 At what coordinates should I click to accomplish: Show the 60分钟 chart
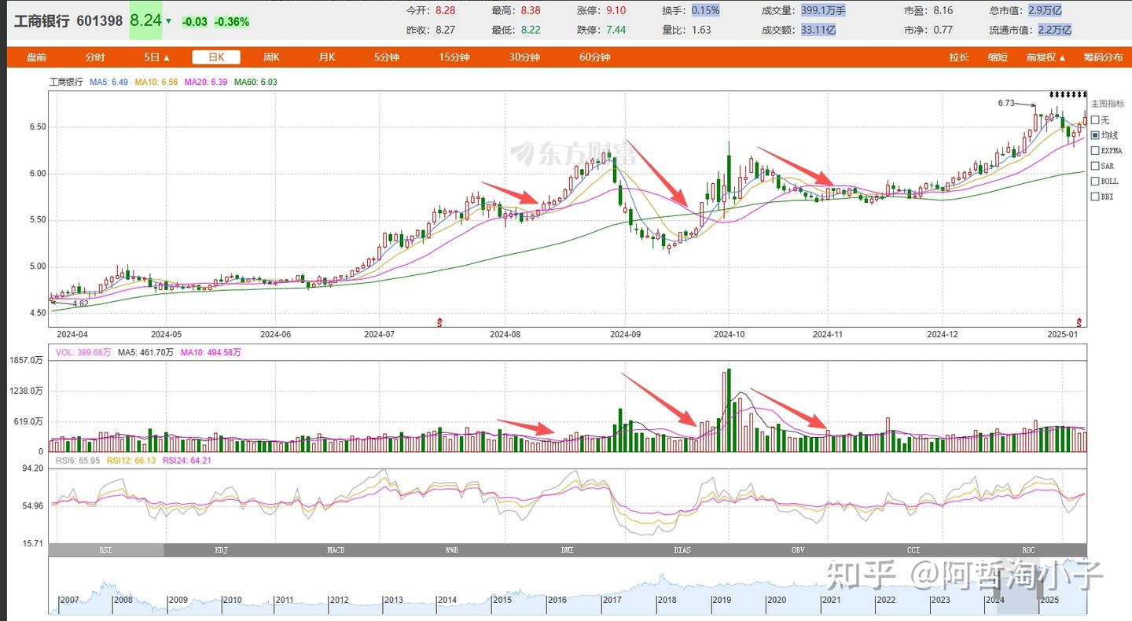pos(595,57)
